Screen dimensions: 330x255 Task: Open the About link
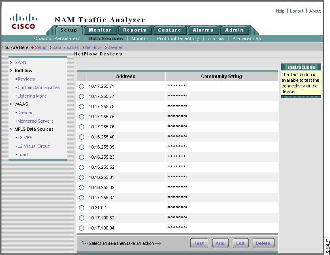[x=315, y=11]
